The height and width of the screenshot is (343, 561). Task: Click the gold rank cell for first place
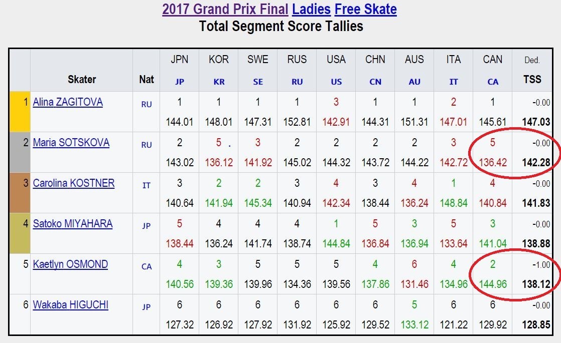coord(20,112)
